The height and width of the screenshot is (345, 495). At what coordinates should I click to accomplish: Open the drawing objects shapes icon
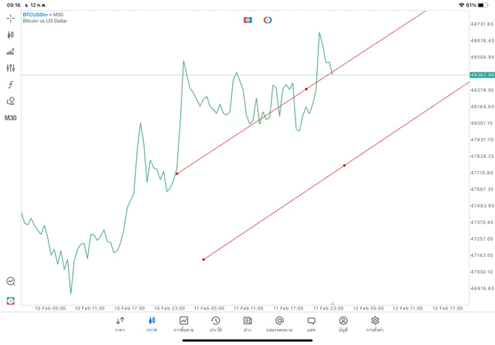11,101
